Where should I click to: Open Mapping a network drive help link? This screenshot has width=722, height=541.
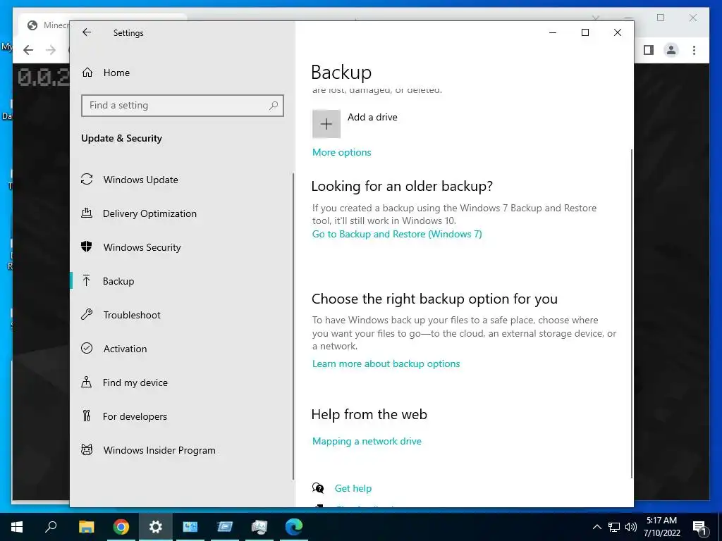[x=367, y=441]
